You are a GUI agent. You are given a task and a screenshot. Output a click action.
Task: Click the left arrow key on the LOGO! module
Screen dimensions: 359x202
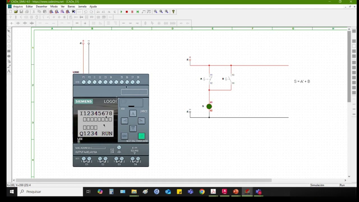(x=125, y=121)
